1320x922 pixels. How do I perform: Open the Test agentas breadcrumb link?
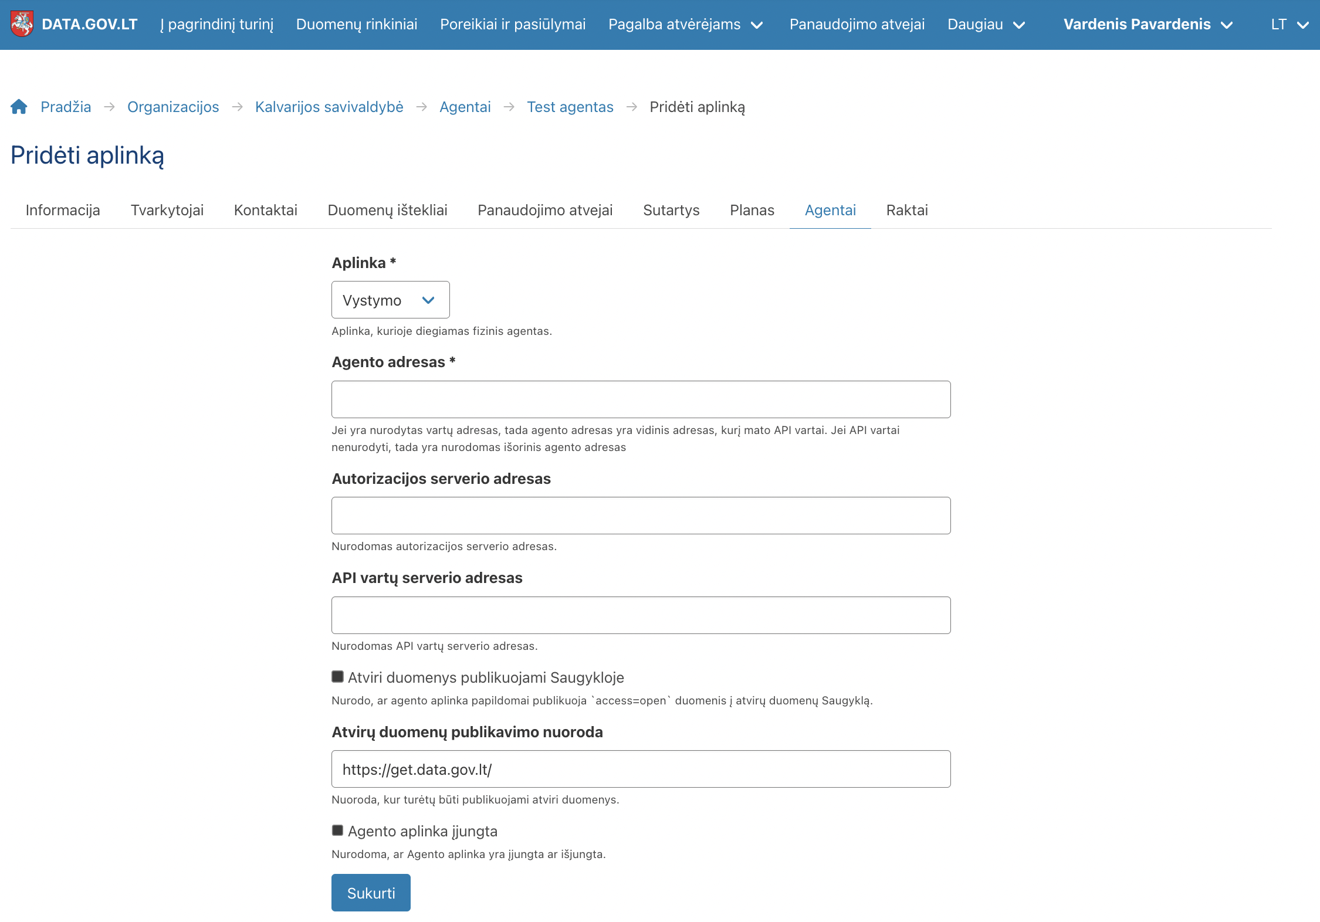pyautogui.click(x=570, y=107)
